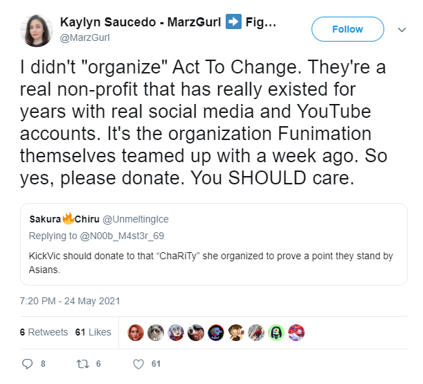The width and height of the screenshot is (423, 384).
Task: Click the Kaylyn Saucedo - MarzGurl display name
Action: (x=141, y=22)
